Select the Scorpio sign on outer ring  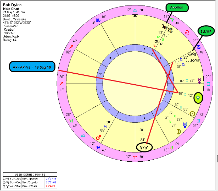(98, 20)
